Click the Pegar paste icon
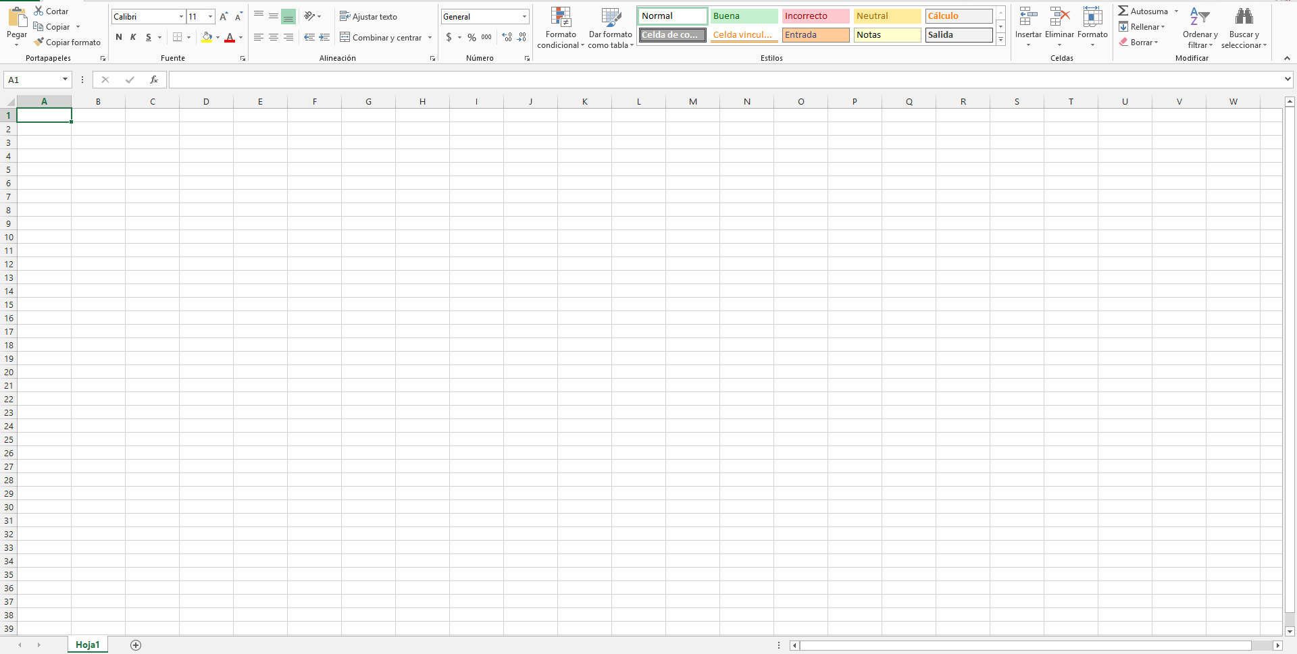The image size is (1297, 654). pos(17,17)
